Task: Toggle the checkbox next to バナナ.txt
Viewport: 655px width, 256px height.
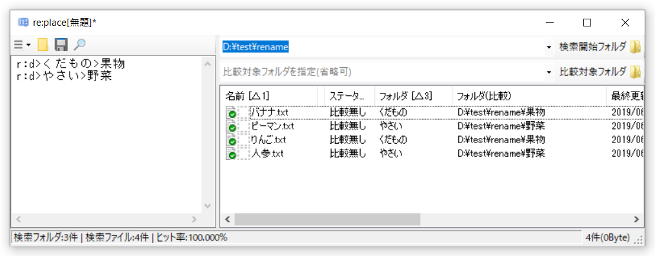Action: 243,113
